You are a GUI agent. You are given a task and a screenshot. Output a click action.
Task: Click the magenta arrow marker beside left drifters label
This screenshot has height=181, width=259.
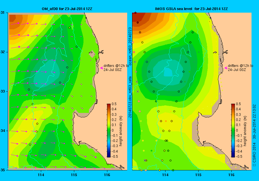tap(102, 68)
